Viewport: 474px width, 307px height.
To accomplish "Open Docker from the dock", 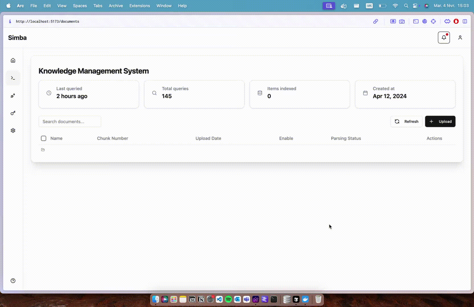I will 305,299.
